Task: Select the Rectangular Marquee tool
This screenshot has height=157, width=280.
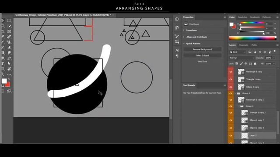Action: pos(9,20)
